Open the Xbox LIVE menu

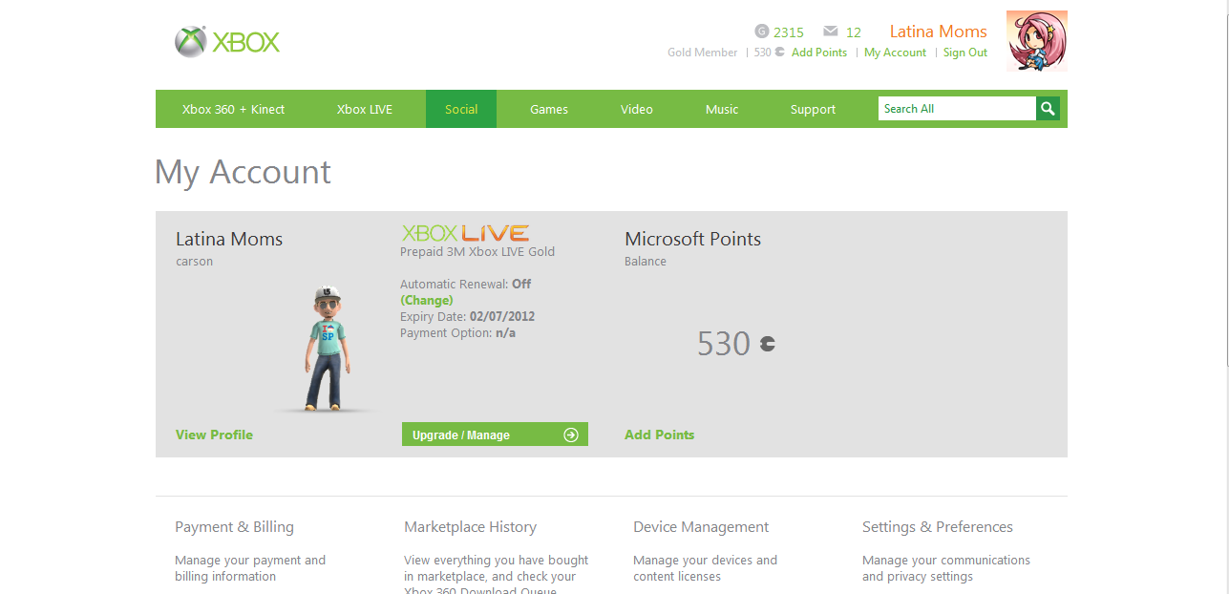tap(365, 109)
